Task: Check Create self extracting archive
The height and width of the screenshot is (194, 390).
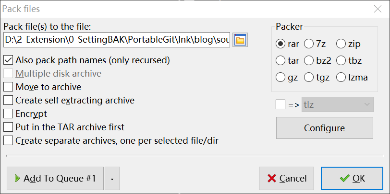Action: (8, 101)
